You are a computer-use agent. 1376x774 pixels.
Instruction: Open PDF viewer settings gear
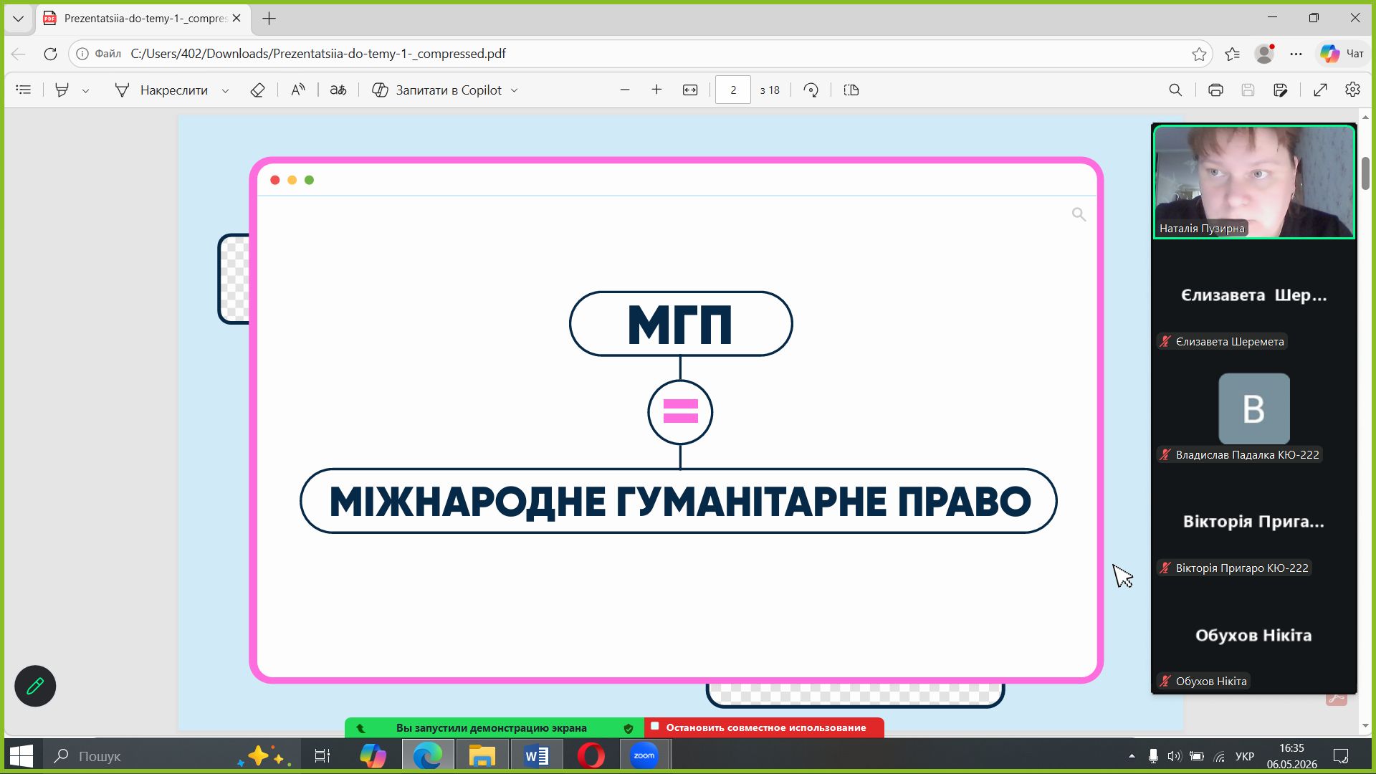1352,90
